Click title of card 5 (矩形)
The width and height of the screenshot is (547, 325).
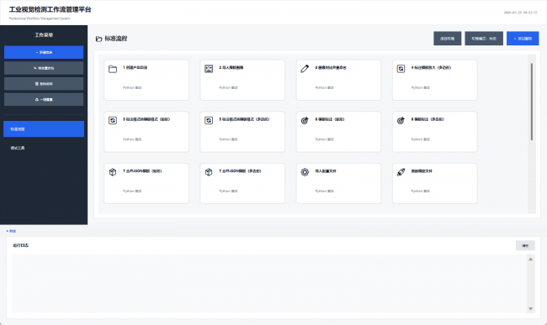point(146,119)
